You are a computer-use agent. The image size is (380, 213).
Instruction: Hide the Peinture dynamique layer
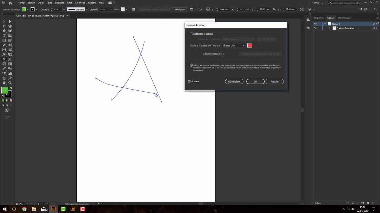[x=315, y=28]
